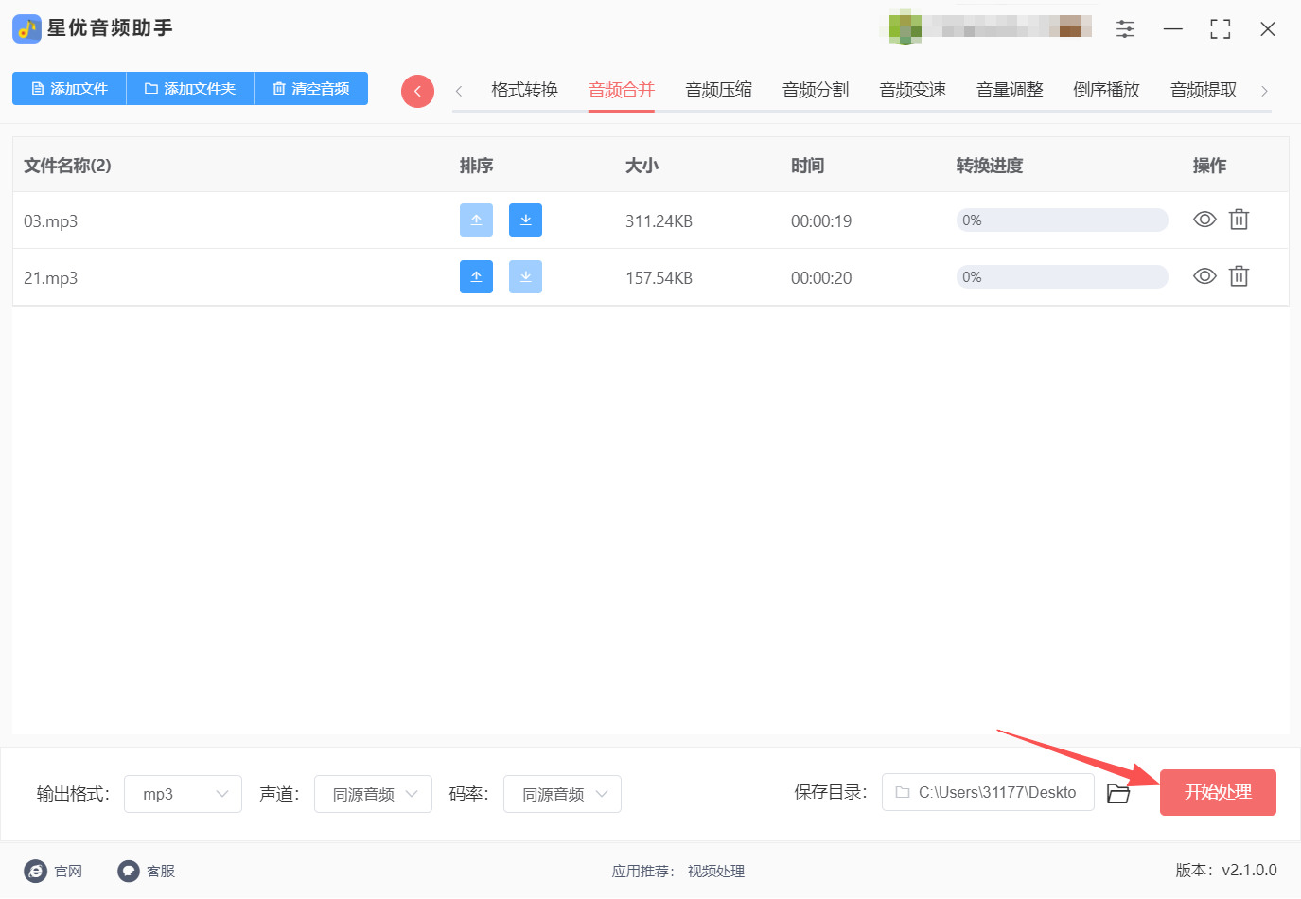Go to the 音频分割 tab
Image resolution: width=1301 pixels, height=899 pixels.
point(816,90)
